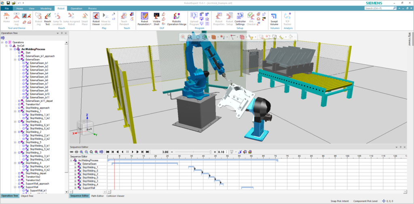The width and height of the screenshot is (414, 204).
Task: Switch to the Process ribbon tab
Action: coord(92,8)
